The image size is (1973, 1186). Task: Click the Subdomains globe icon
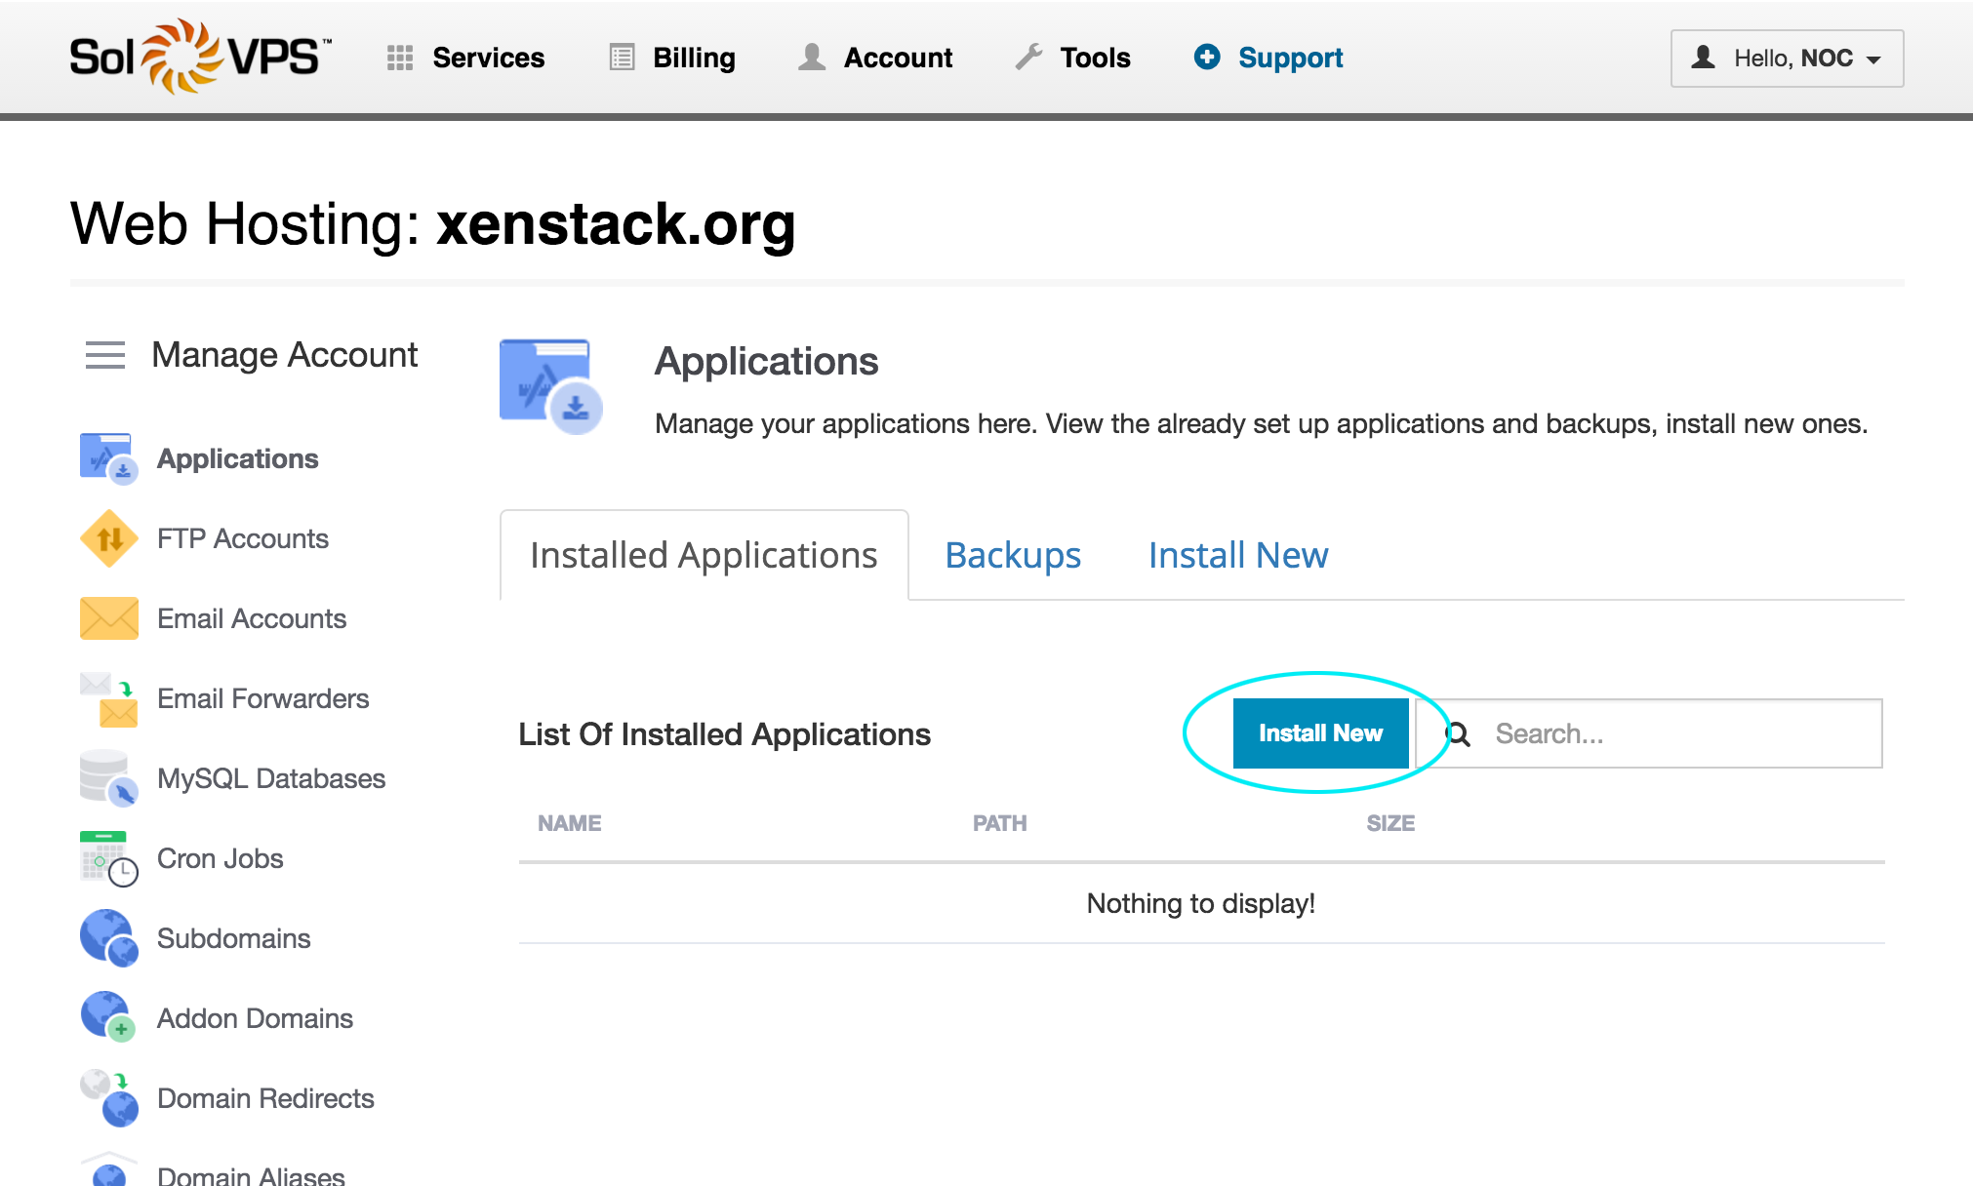108,938
